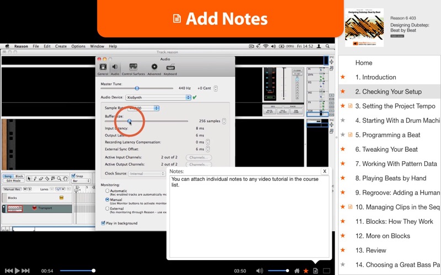The width and height of the screenshot is (441, 275).
Task: Select the Mute tool in sequencer toolbar
Action: tap(53, 178)
